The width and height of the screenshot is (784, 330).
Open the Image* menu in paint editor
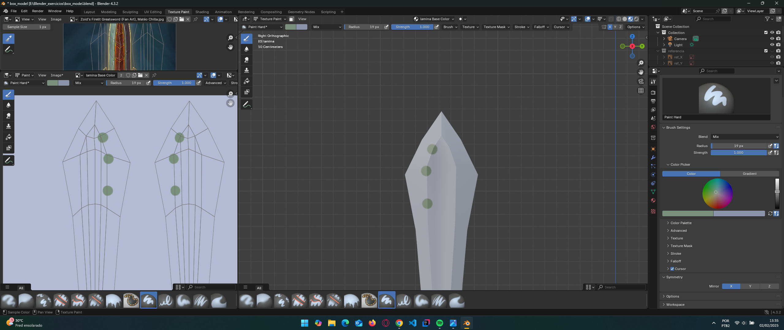[57, 75]
